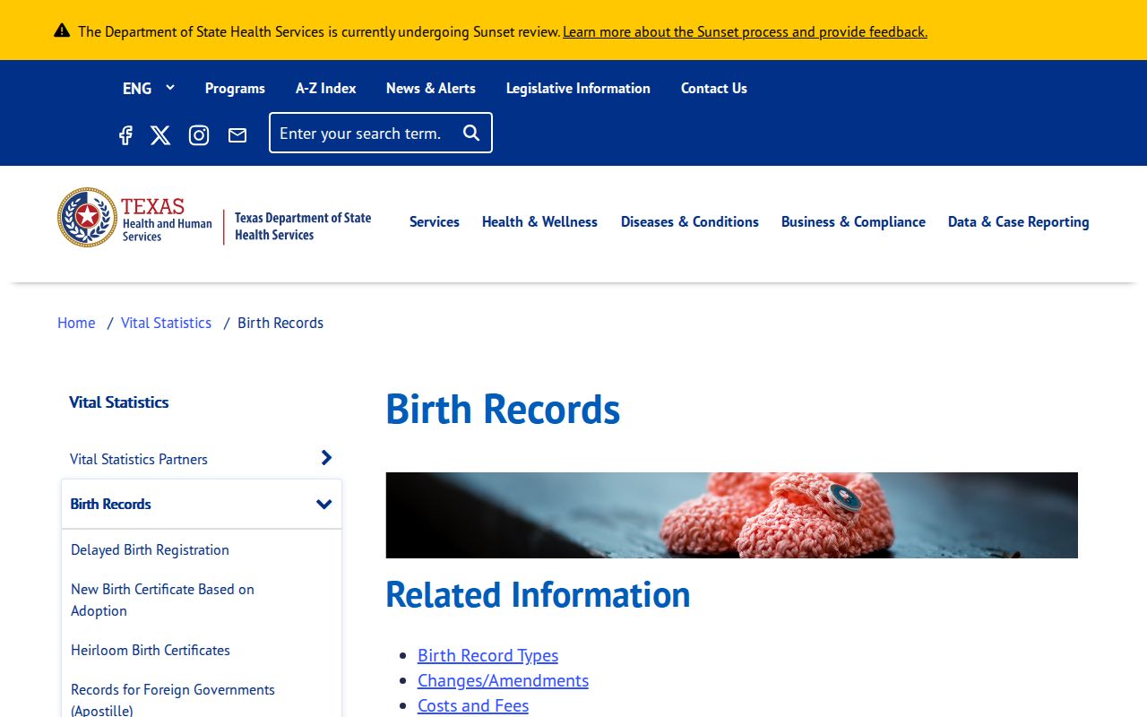The image size is (1147, 717).
Task: Follow the Birth Record Types link
Action: click(x=487, y=655)
